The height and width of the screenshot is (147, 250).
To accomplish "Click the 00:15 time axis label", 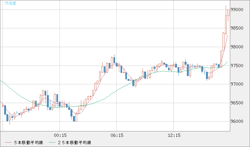I will pos(60,135).
